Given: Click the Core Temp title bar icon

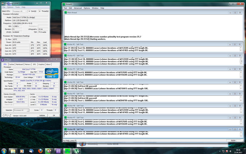Looking at the screenshot, I should pos(3,3).
